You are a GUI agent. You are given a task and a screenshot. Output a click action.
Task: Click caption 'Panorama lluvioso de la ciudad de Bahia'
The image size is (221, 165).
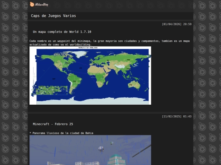[63, 133]
